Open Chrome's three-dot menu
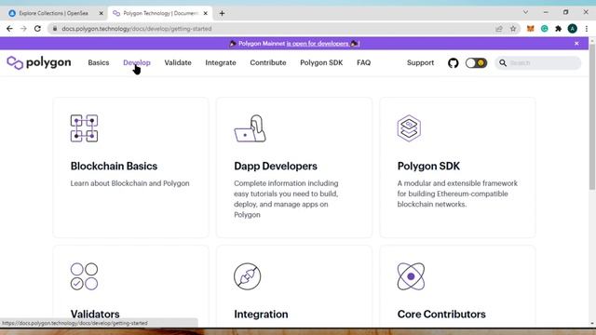 (x=587, y=29)
